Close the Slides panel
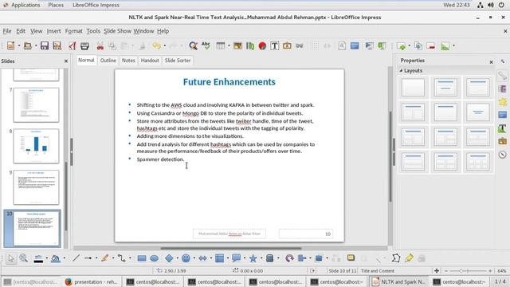The height and width of the screenshot is (287, 510). (66, 61)
